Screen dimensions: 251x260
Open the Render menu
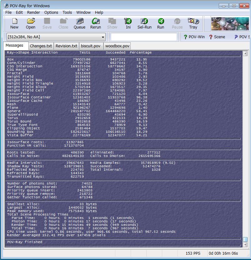[33, 13]
